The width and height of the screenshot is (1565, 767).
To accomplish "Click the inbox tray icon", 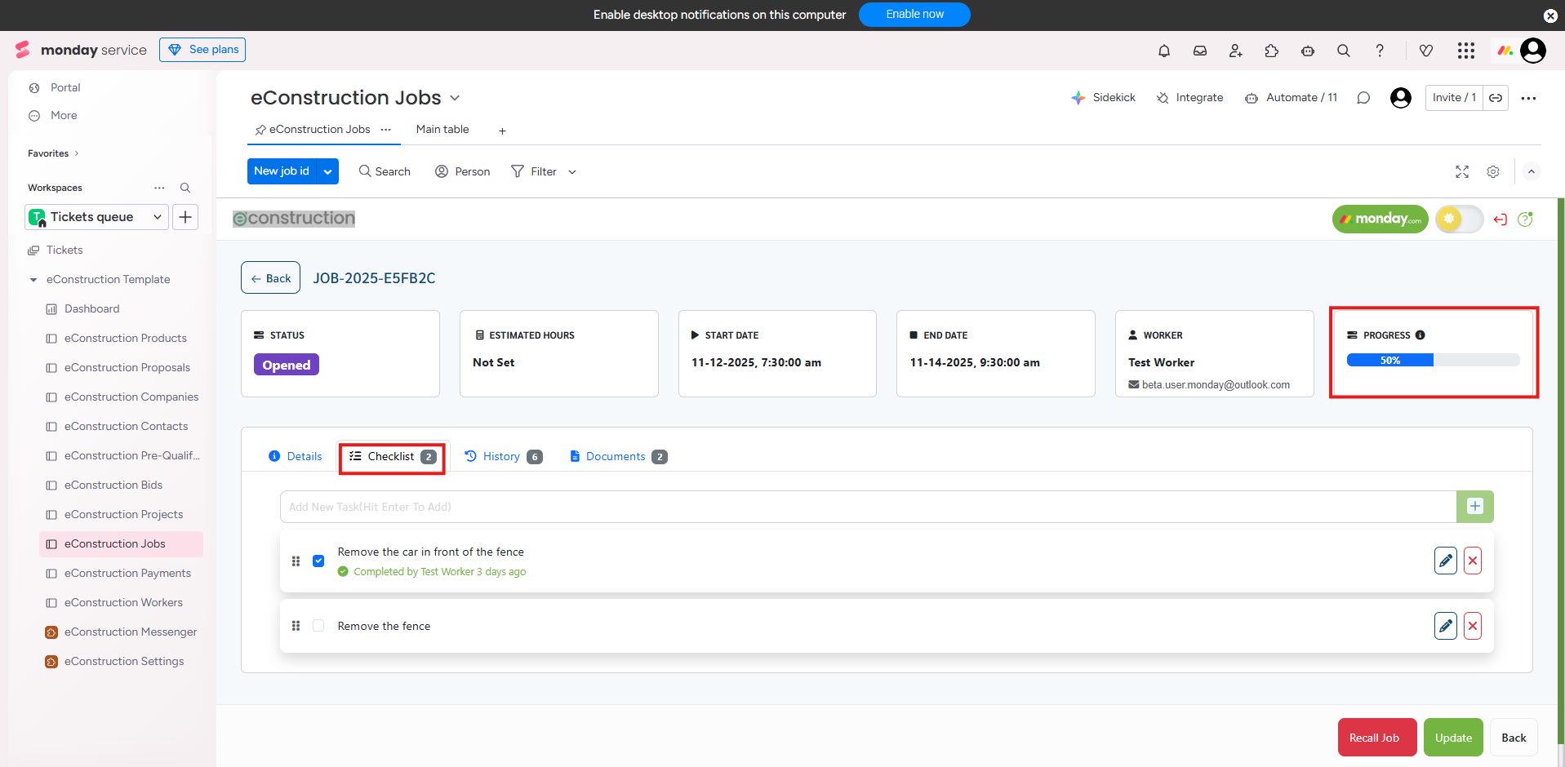I will pyautogui.click(x=1200, y=51).
